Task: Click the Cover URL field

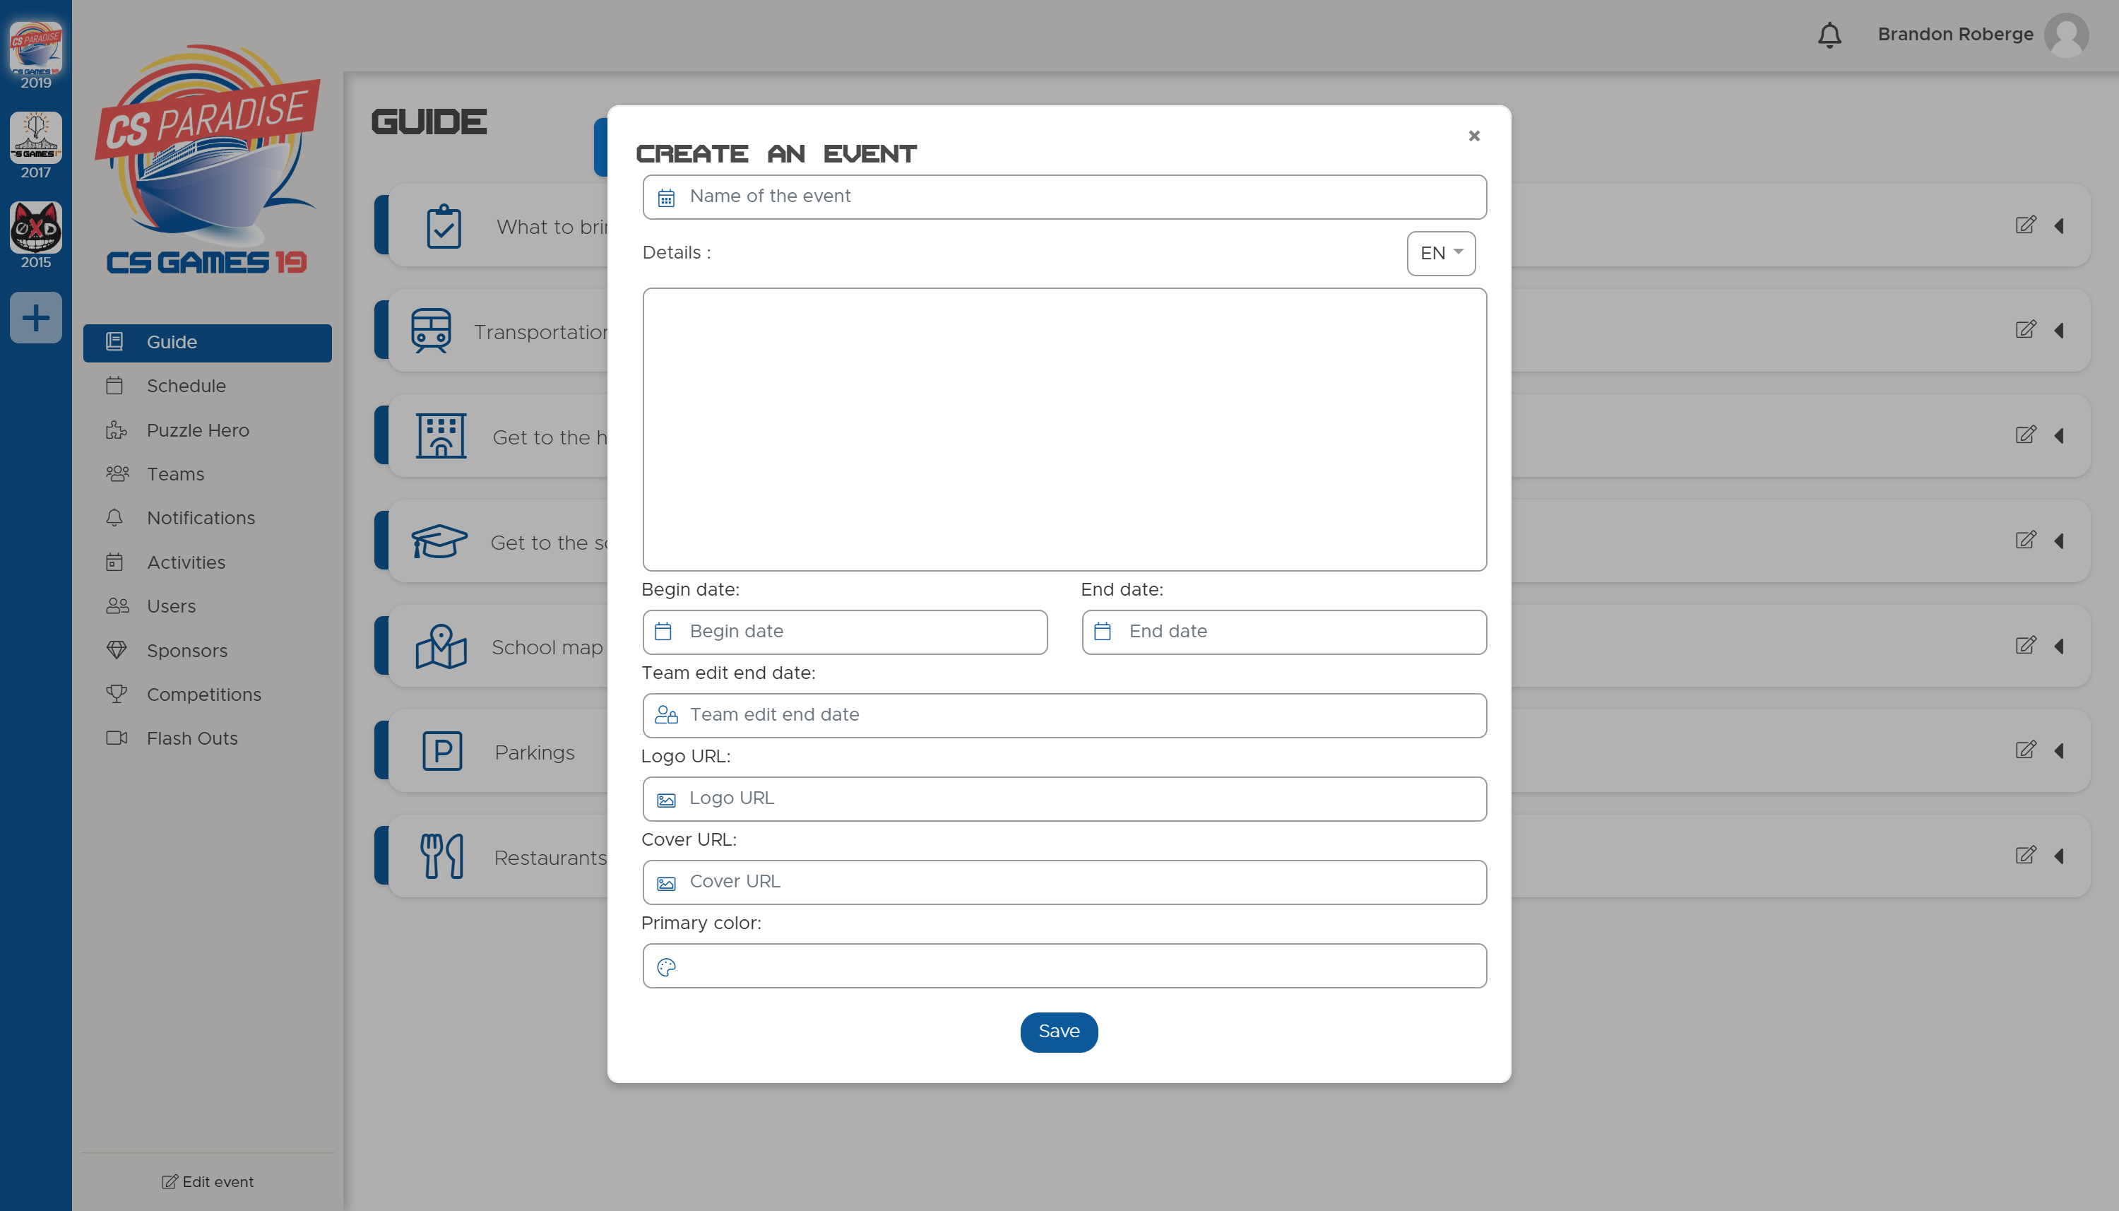Action: click(x=1064, y=882)
